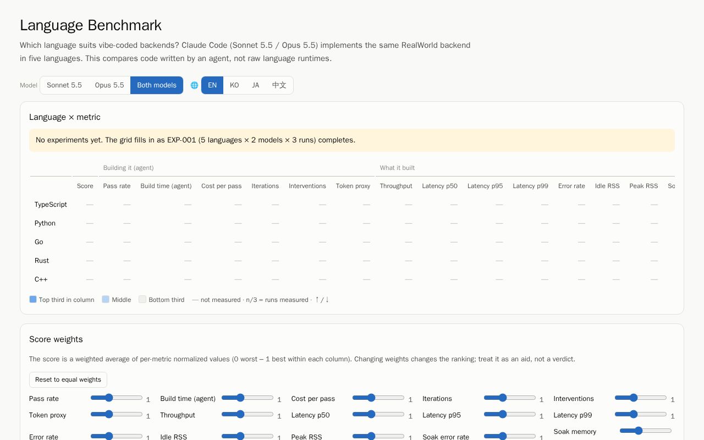Adjust the Token proxy weight slider

click(x=117, y=414)
